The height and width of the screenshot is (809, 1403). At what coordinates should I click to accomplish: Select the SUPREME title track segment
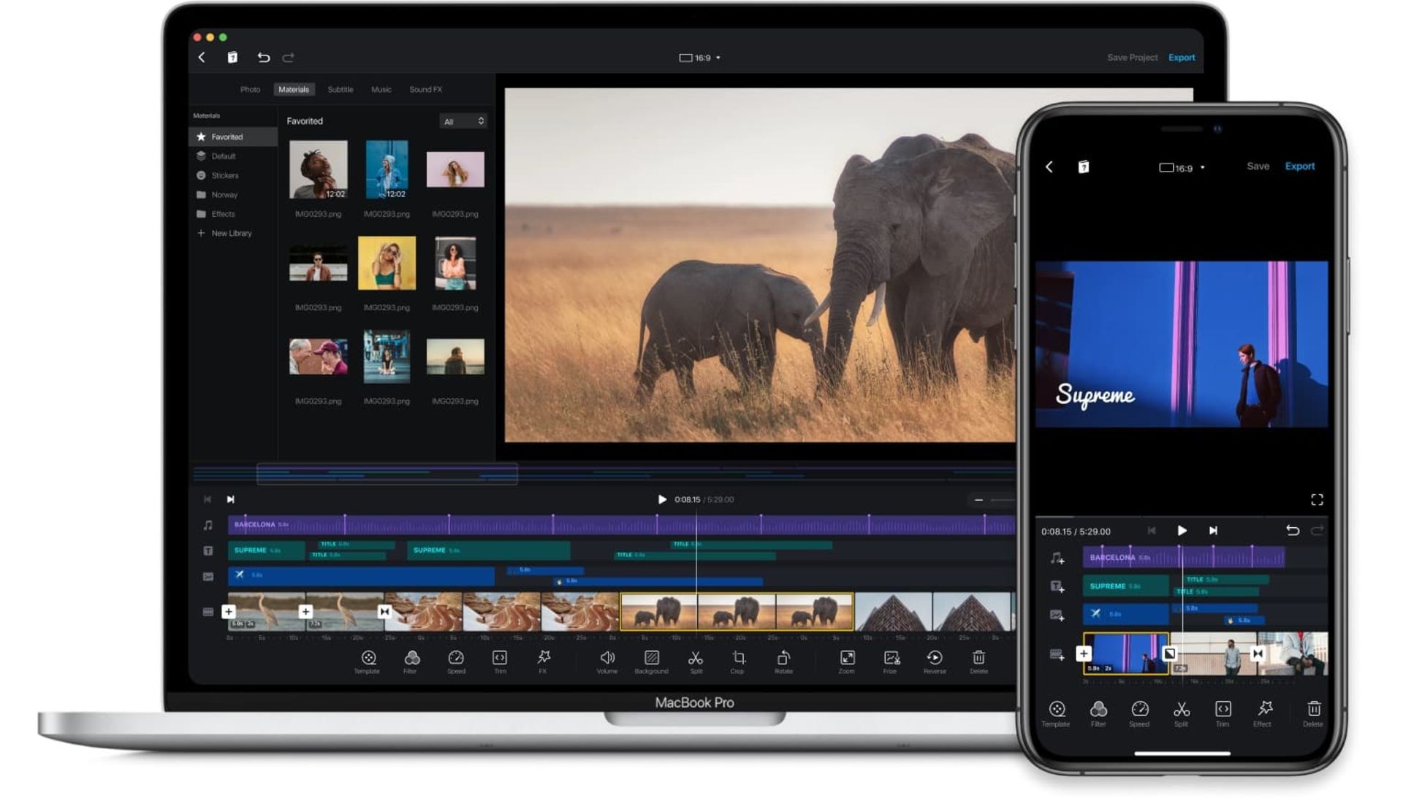[x=260, y=551]
